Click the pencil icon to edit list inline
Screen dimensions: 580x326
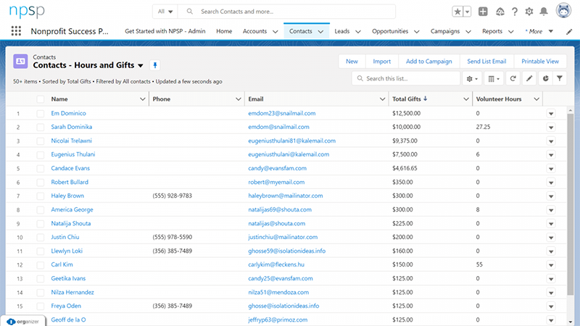click(529, 78)
